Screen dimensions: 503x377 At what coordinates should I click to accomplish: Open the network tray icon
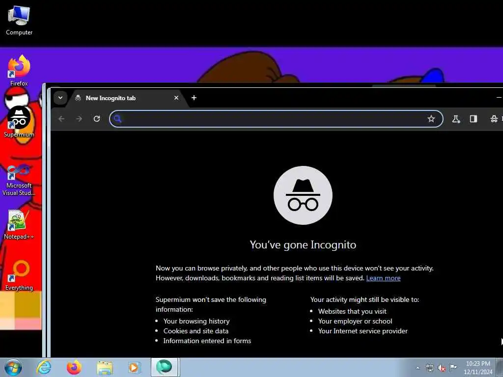[429, 368]
